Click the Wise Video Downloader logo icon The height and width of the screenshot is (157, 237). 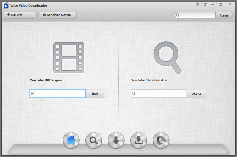6,6
